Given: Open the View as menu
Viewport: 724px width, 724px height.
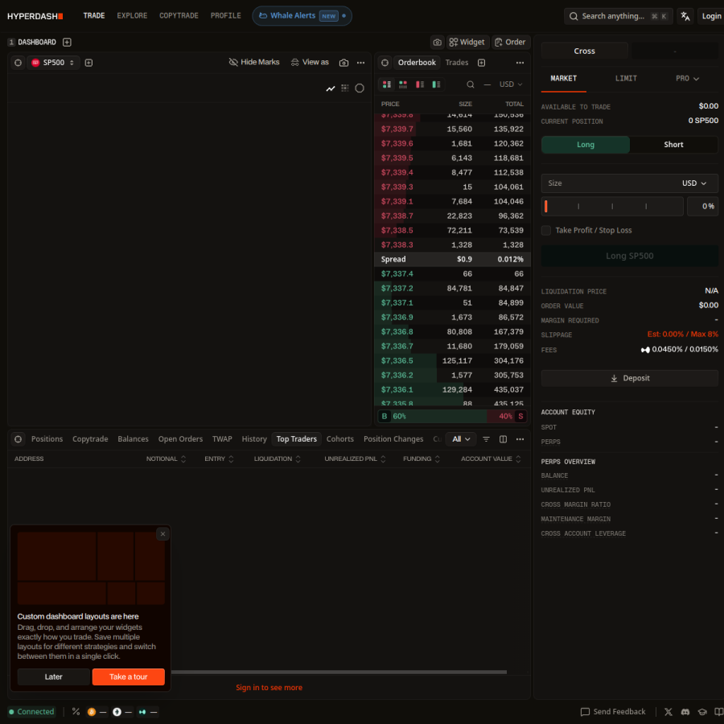Looking at the screenshot, I should click(x=310, y=62).
